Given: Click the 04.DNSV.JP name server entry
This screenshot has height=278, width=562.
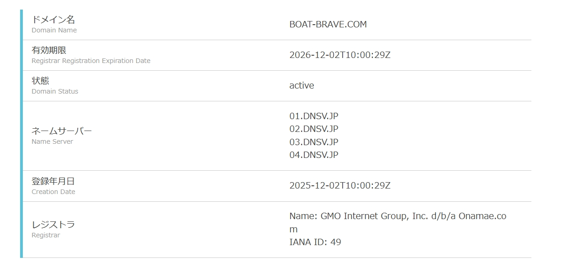Looking at the screenshot, I should 314,155.
